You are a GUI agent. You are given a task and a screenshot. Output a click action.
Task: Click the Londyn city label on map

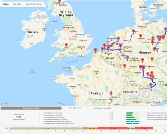pos(81,47)
